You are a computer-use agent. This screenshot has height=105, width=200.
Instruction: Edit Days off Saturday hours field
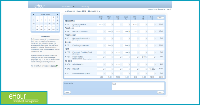coord(151,69)
